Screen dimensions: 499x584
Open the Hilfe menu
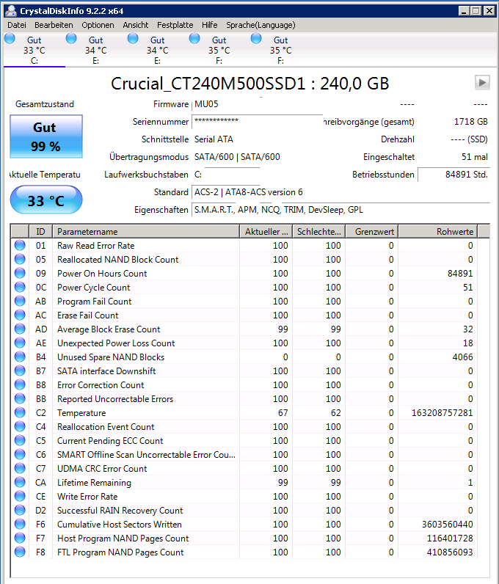click(x=209, y=25)
